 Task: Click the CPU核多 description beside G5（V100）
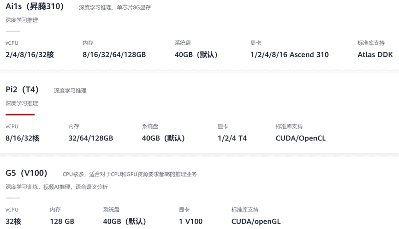pos(130,174)
